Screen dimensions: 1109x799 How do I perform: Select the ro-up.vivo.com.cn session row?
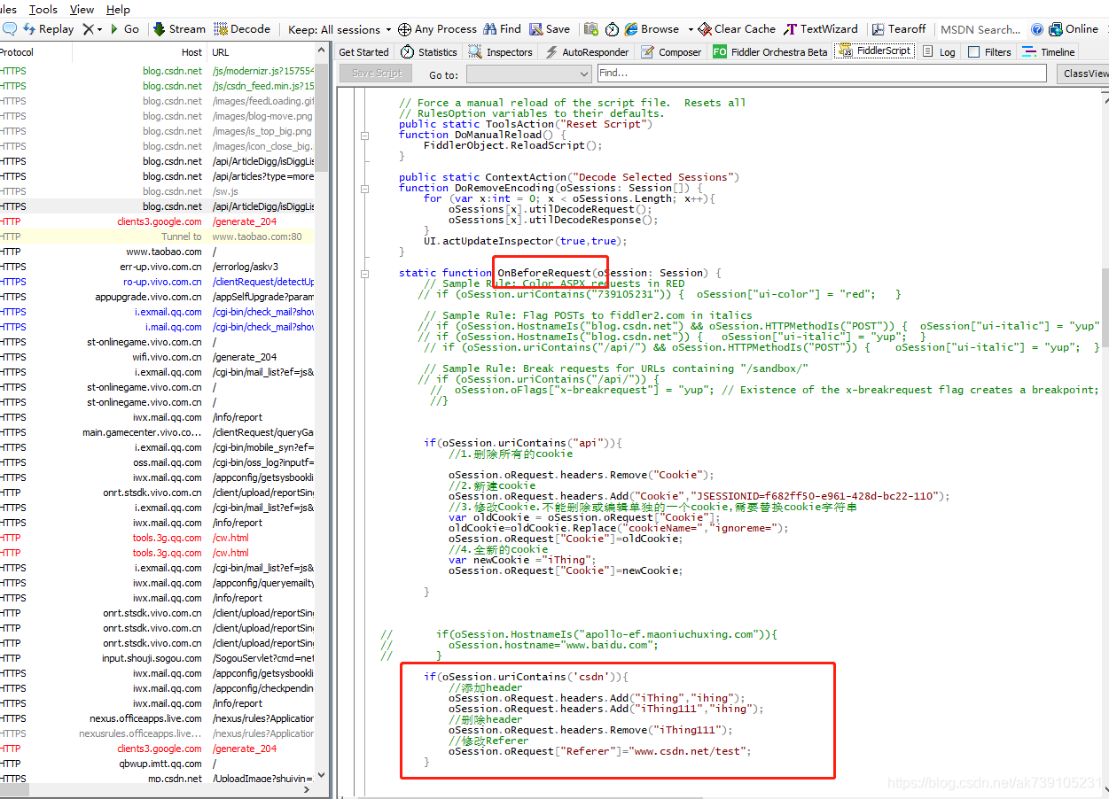click(x=158, y=282)
